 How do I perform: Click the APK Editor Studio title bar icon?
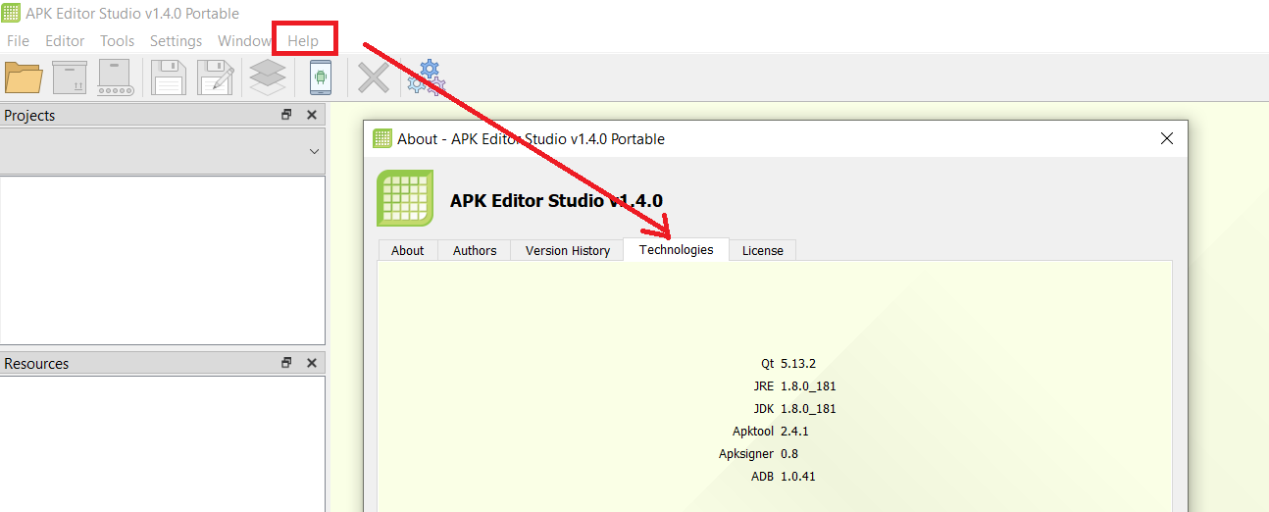coord(11,14)
